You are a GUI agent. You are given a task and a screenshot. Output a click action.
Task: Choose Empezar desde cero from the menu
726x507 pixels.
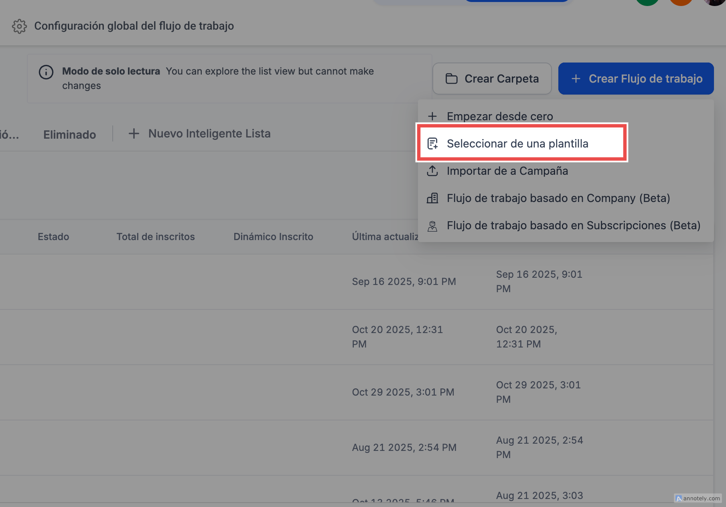point(500,116)
